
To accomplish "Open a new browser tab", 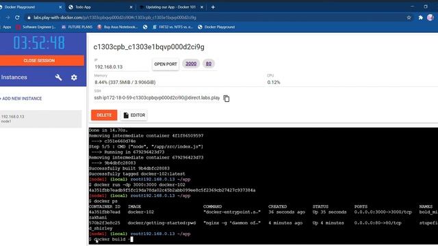I will 213,8.
